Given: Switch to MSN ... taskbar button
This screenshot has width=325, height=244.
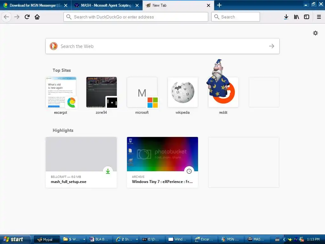Looking at the screenshot, I should [232, 240].
